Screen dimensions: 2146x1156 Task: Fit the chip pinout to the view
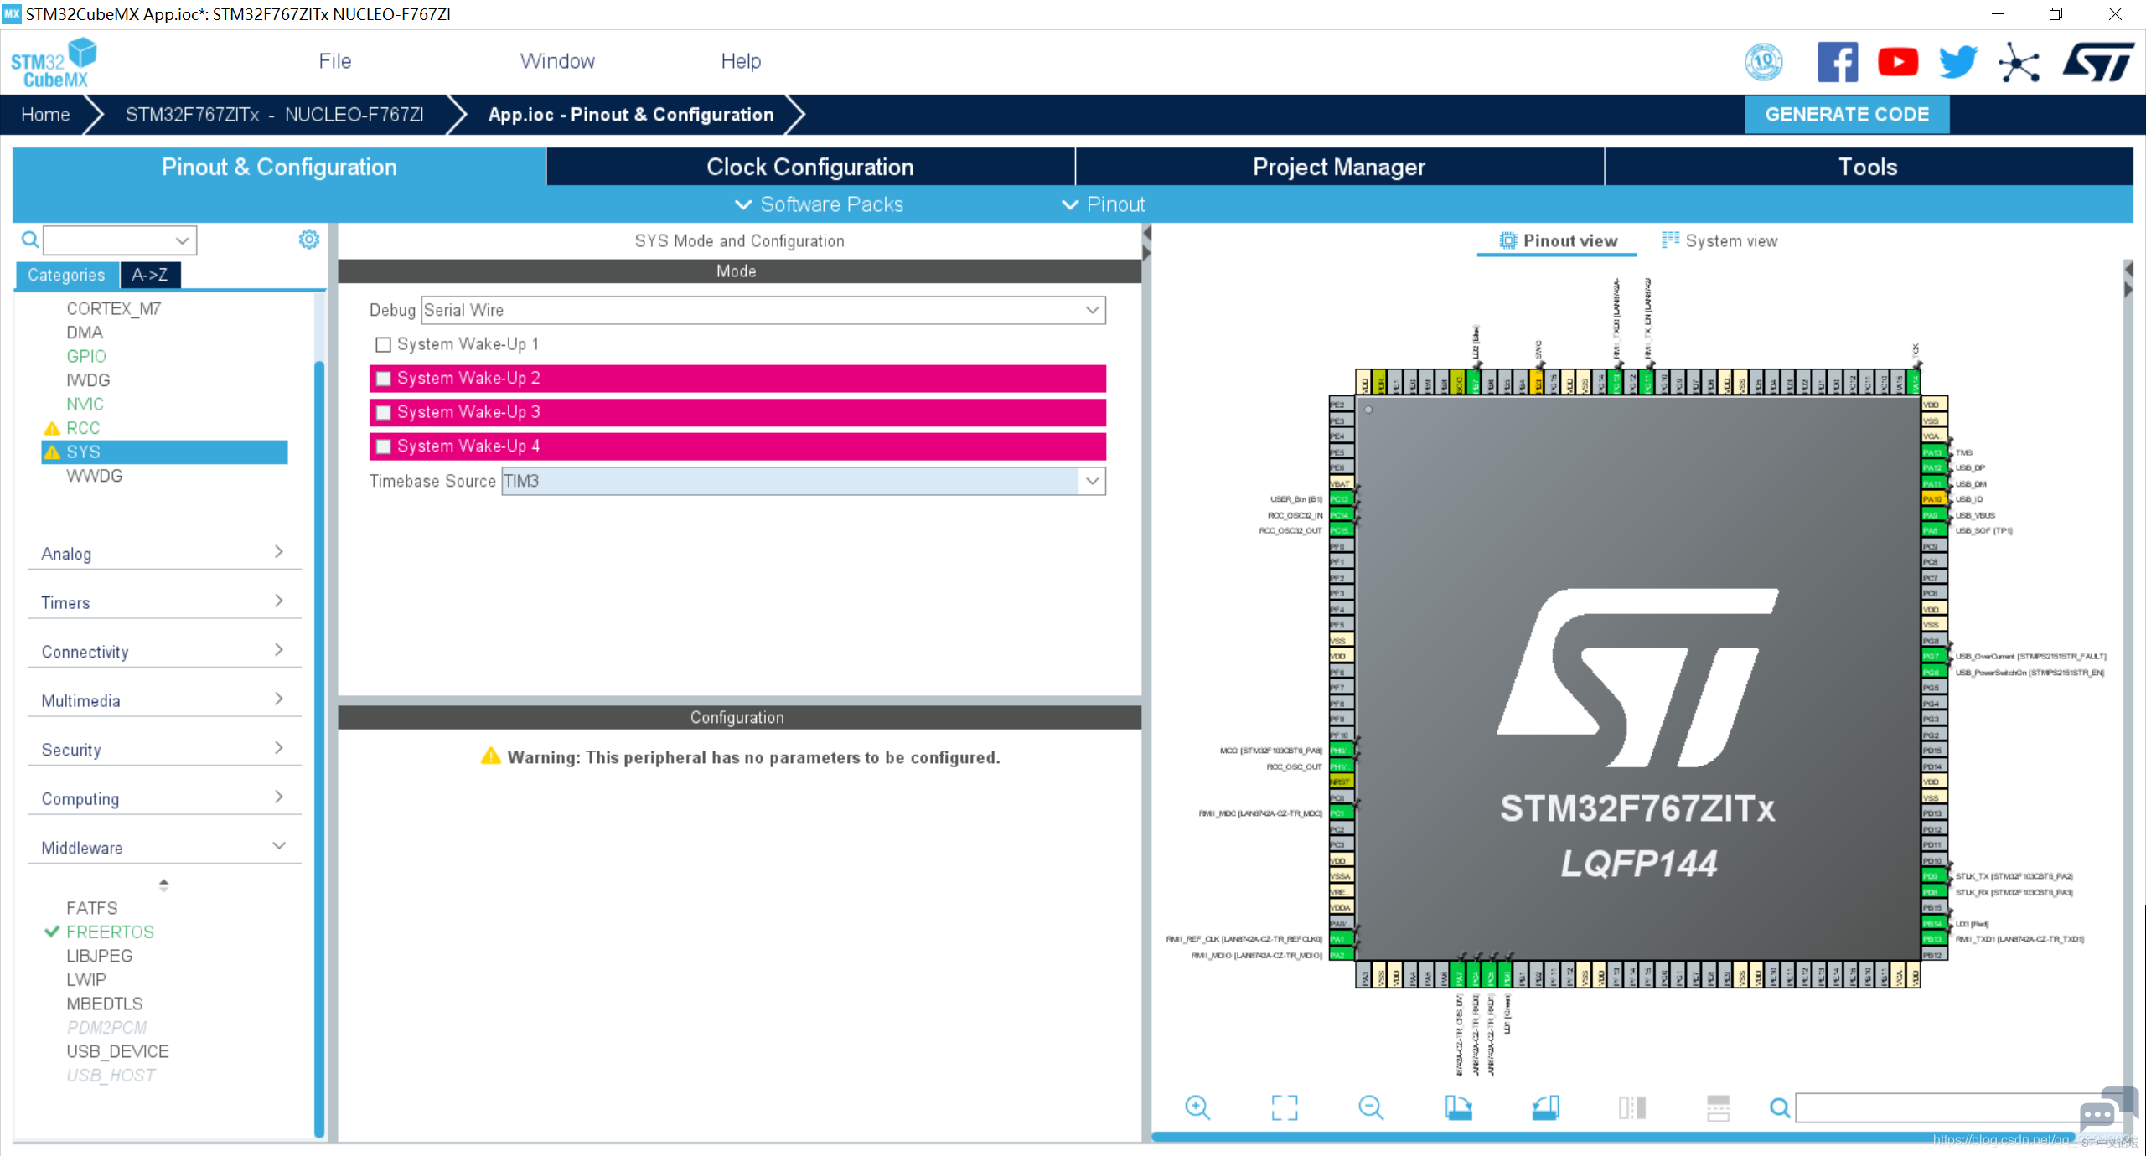[1285, 1107]
